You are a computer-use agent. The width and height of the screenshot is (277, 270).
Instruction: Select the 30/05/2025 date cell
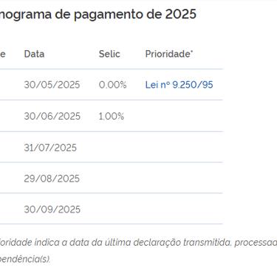click(52, 85)
